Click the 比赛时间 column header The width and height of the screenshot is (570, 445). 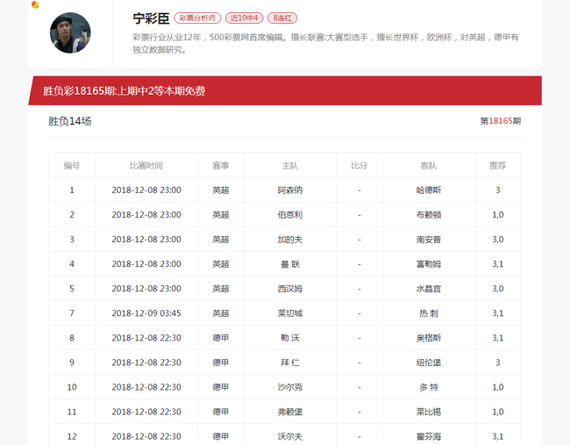point(146,166)
